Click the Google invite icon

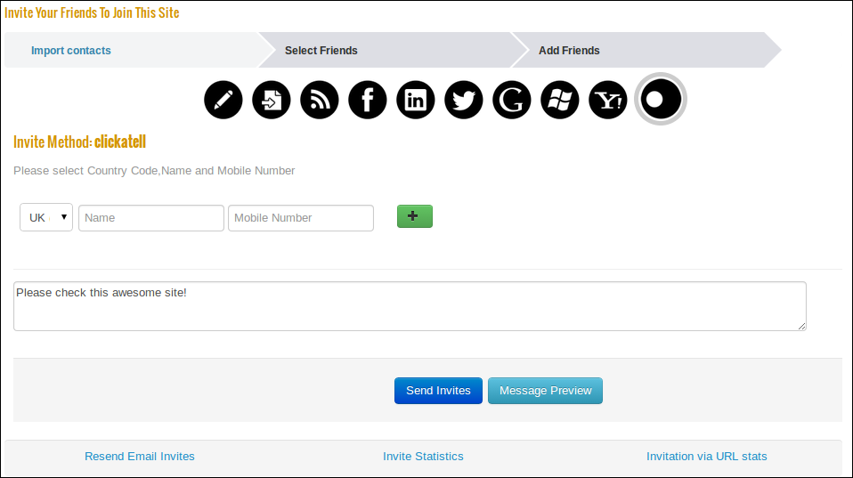click(512, 100)
